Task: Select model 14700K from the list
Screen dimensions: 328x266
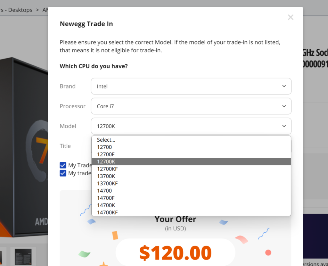Action: [x=191, y=205]
